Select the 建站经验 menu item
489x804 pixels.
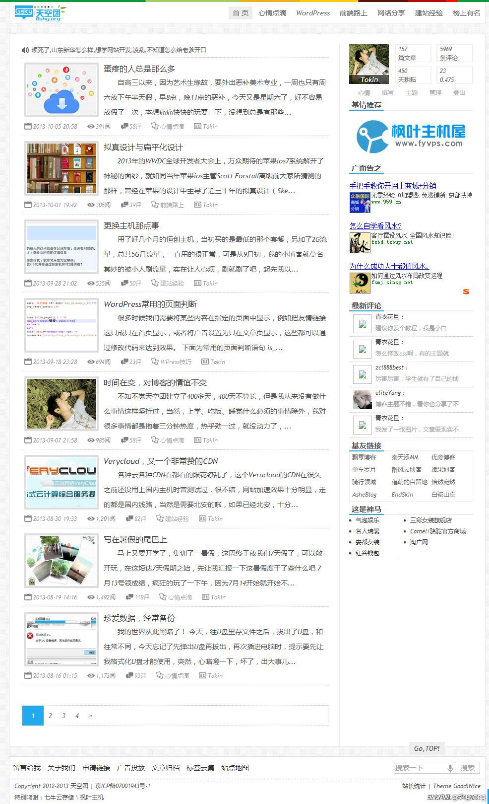tap(428, 13)
